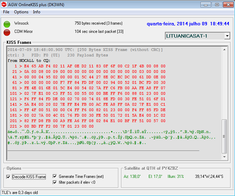The width and height of the screenshot is (235, 196).
Task: Click the scrollbar down arrow in KISS Frames
Action: [224, 157]
